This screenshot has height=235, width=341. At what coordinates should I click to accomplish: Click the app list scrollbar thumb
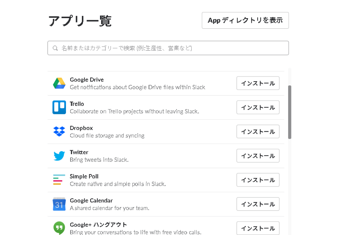point(290,112)
